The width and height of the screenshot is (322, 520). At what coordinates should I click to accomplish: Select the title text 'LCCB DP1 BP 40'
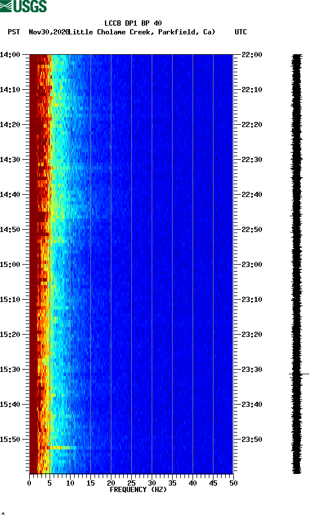[133, 23]
